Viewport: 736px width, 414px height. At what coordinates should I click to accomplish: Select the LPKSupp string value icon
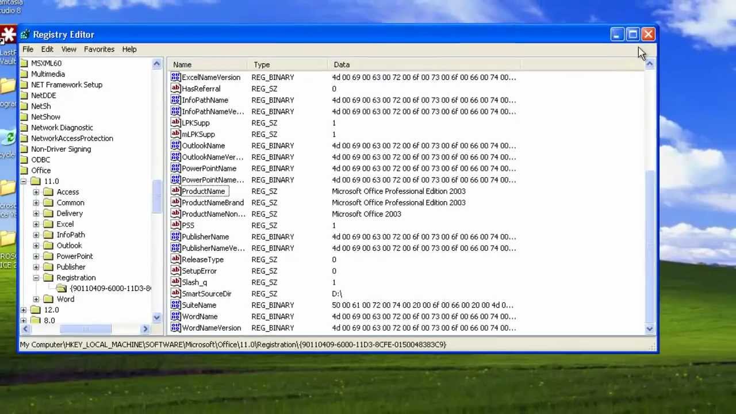click(175, 122)
